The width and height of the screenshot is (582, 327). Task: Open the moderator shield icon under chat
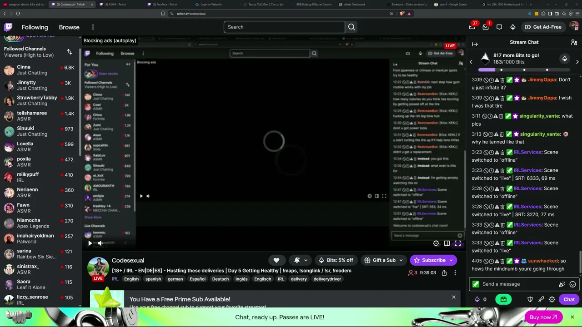530,299
